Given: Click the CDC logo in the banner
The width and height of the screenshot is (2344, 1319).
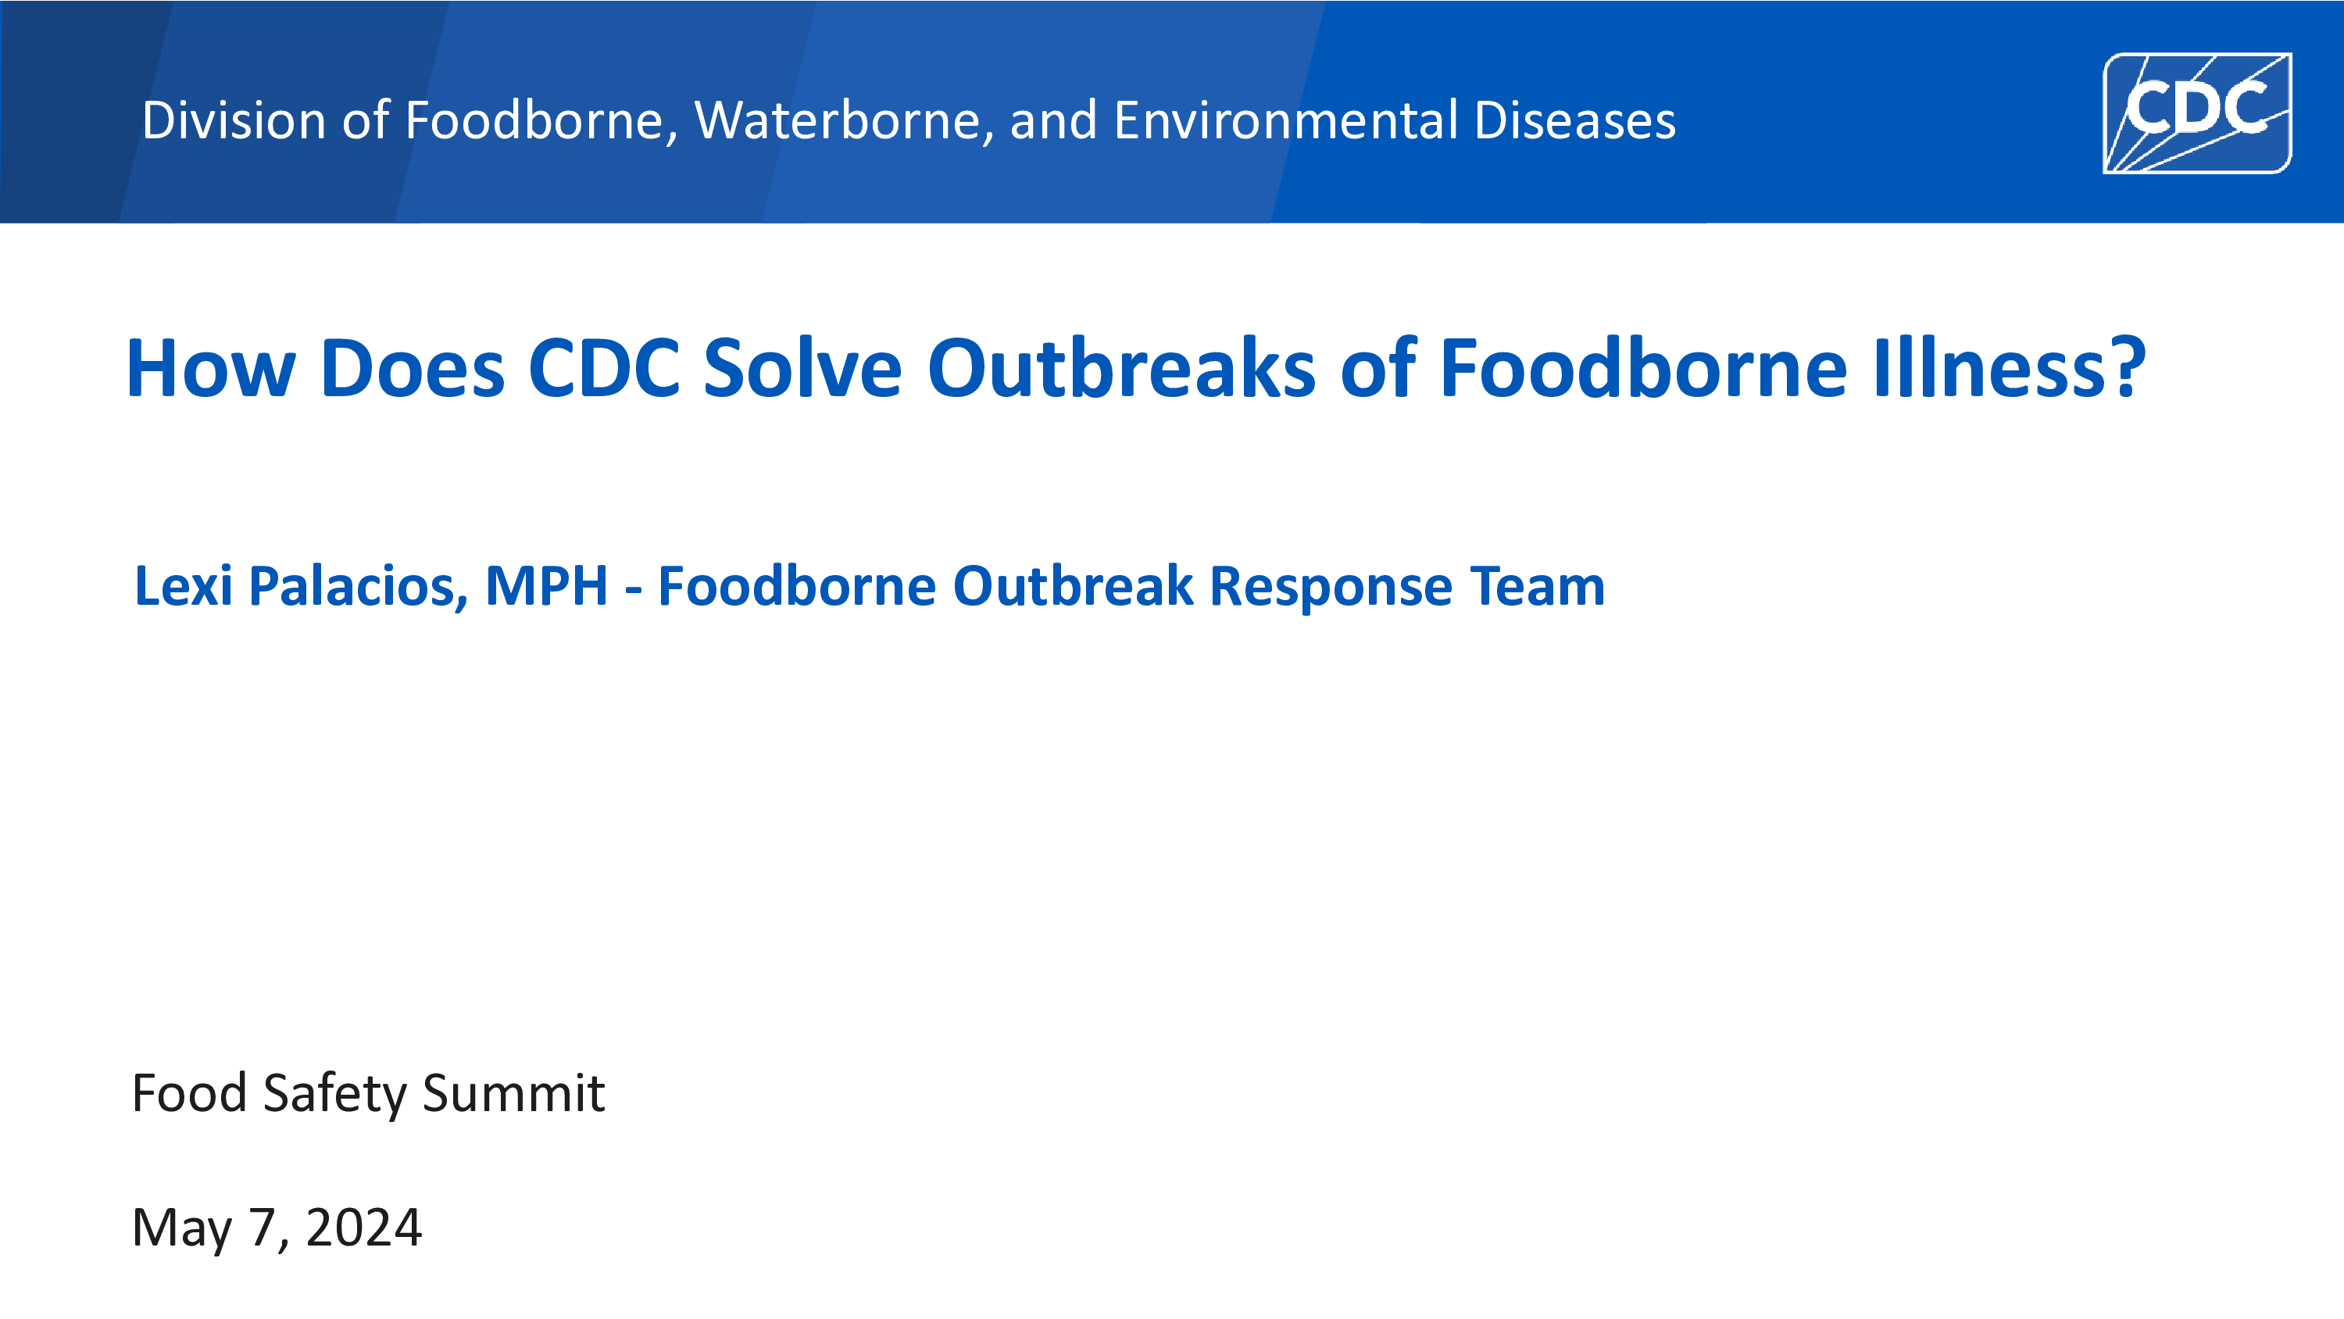Looking at the screenshot, I should 2196,113.
